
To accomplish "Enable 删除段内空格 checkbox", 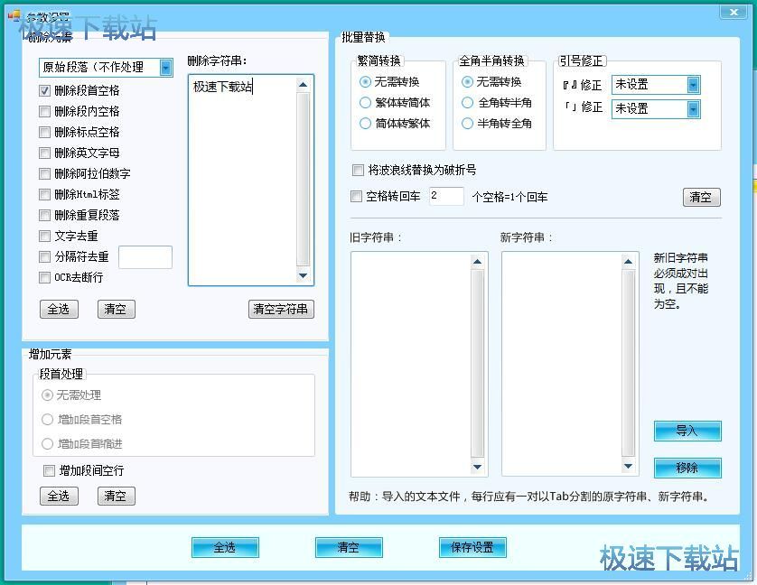I will (44, 112).
